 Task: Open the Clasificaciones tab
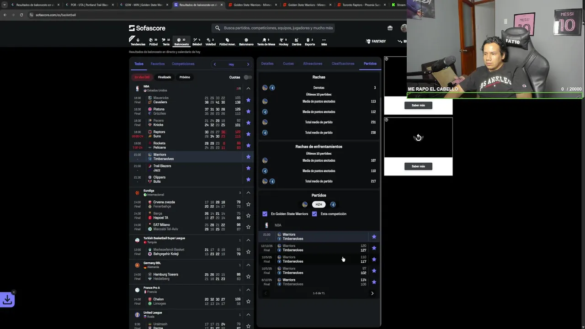coord(343,64)
